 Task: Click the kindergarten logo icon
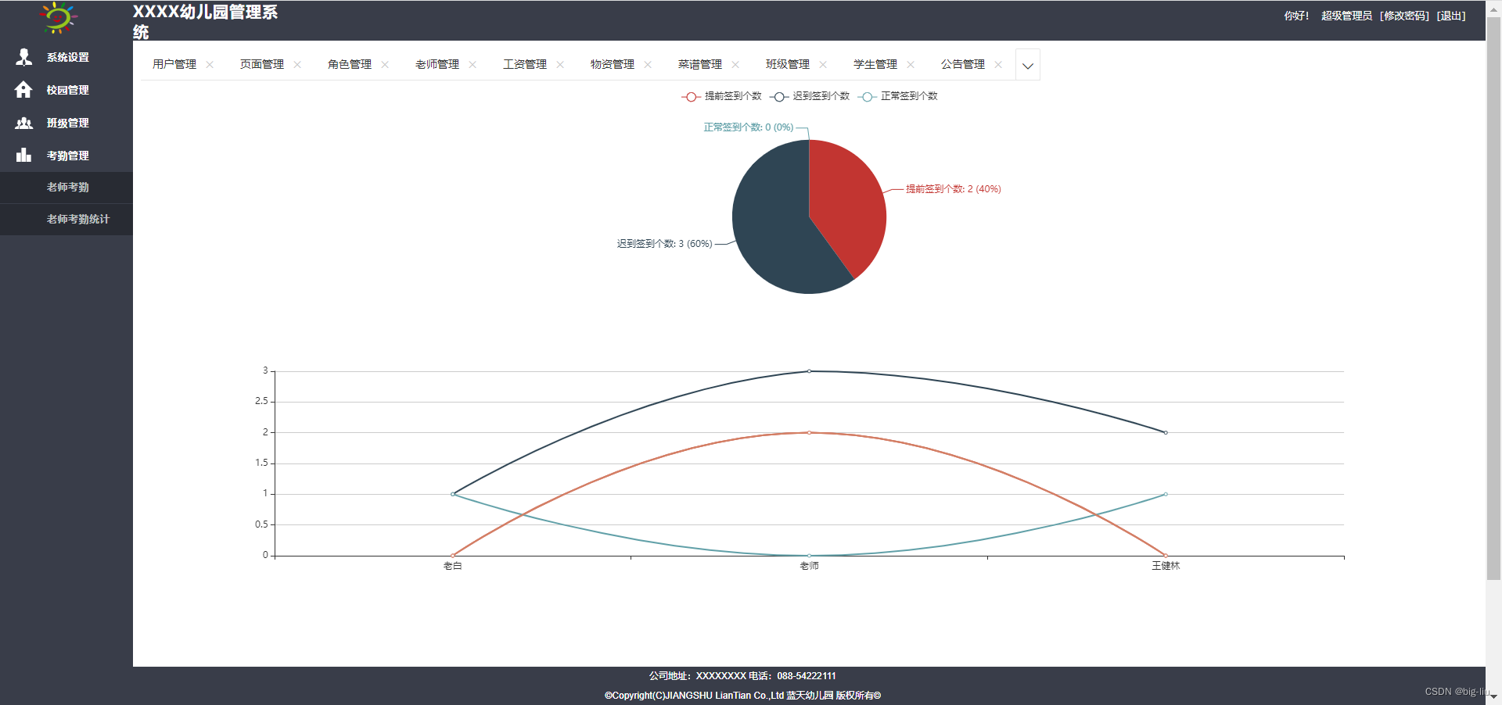[59, 17]
